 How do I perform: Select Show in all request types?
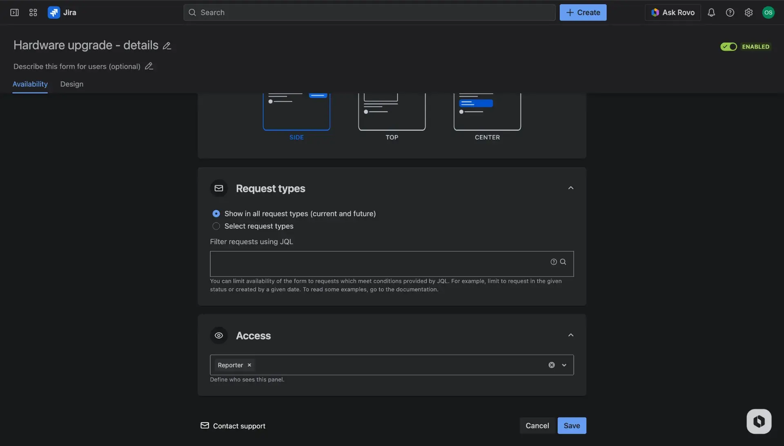click(216, 213)
